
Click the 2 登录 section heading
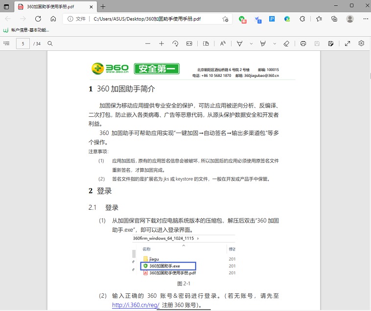(x=100, y=191)
